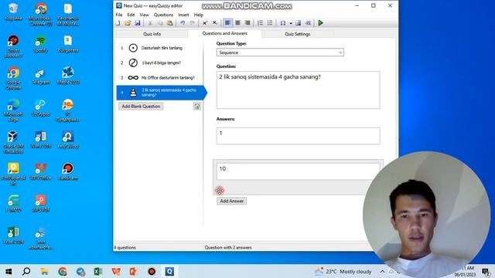Viewport: 495px width, 278px height.
Task: Open the Insert menu
Action: coord(183,15)
